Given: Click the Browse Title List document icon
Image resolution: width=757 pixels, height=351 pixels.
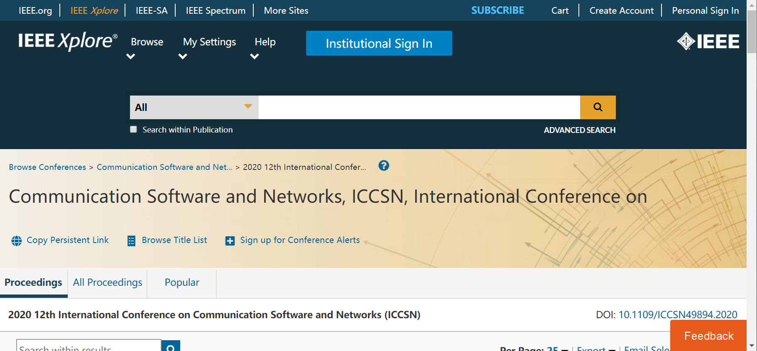Looking at the screenshot, I should [x=131, y=241].
